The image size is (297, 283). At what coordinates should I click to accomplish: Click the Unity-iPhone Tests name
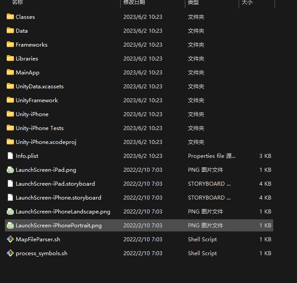pos(39,128)
